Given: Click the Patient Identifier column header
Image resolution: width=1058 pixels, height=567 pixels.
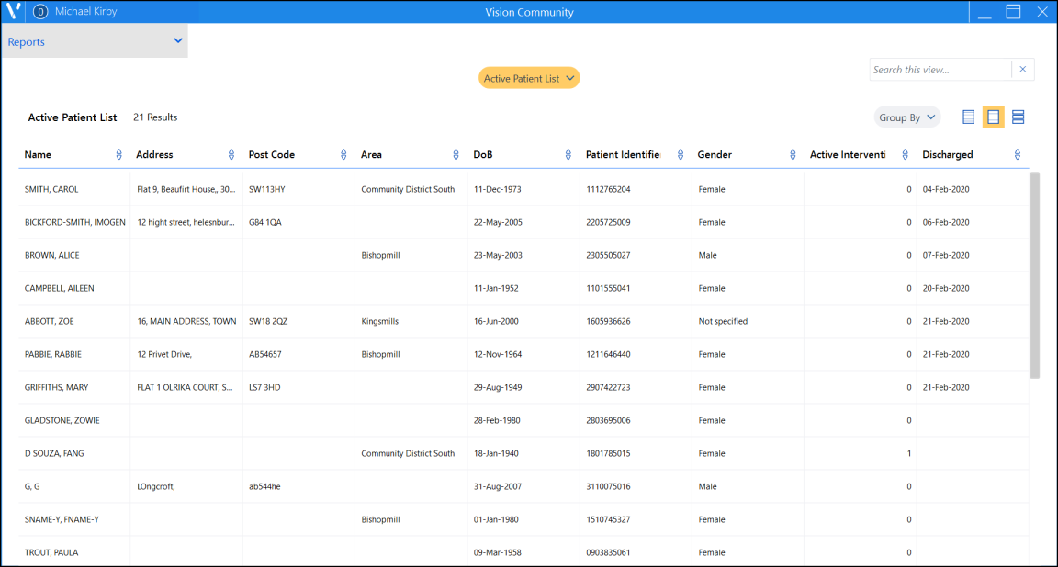Looking at the screenshot, I should click(x=623, y=154).
